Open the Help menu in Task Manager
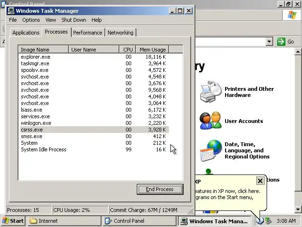Viewport: 302px width, 227px height. pos(96,20)
